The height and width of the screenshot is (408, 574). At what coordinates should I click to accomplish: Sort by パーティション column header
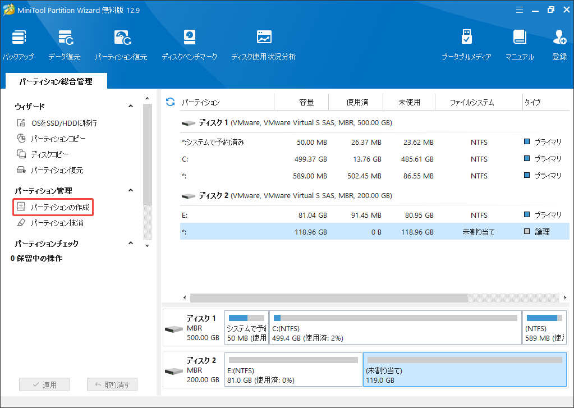pos(227,102)
